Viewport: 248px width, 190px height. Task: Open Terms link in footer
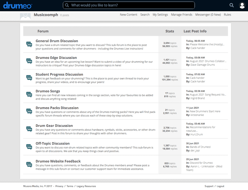[x=70, y=186]
